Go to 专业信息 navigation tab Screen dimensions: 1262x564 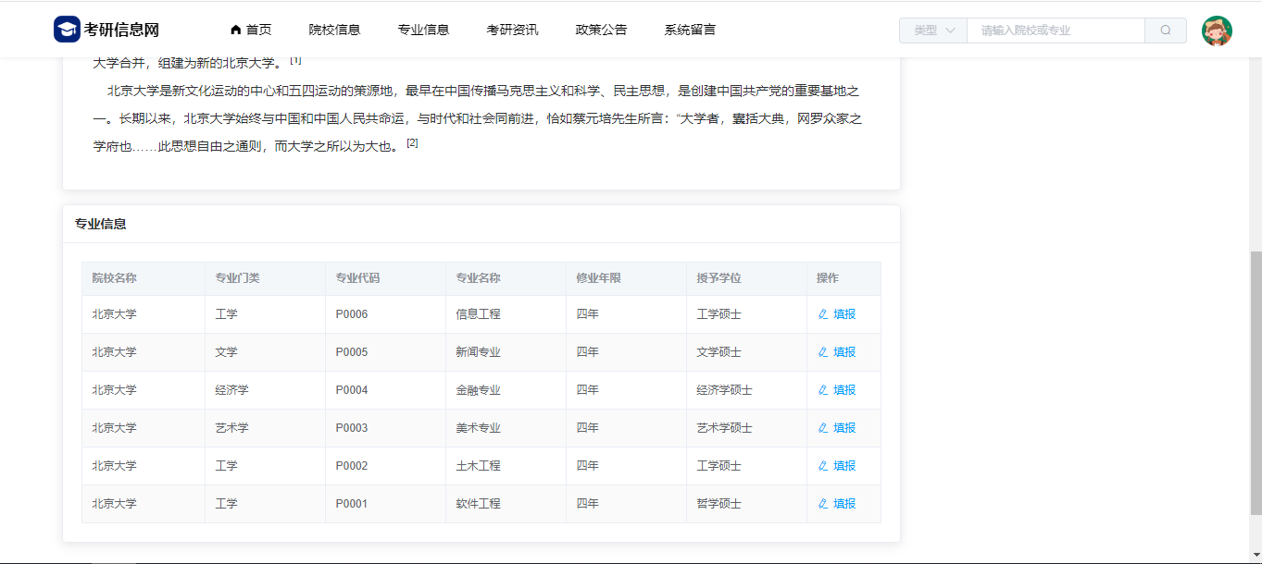(x=423, y=30)
